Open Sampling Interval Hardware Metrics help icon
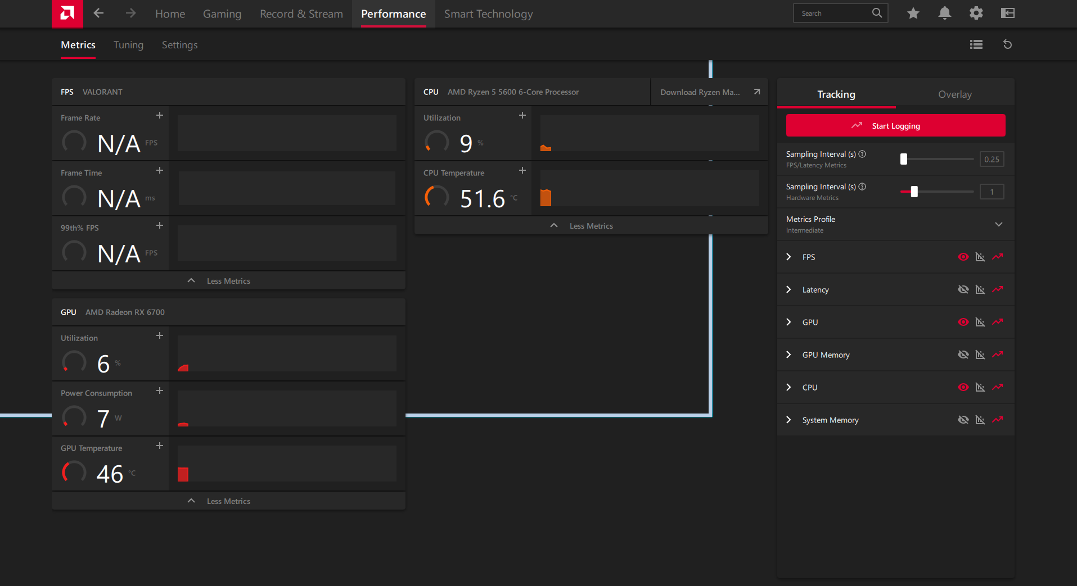This screenshot has height=586, width=1077. [x=862, y=187]
